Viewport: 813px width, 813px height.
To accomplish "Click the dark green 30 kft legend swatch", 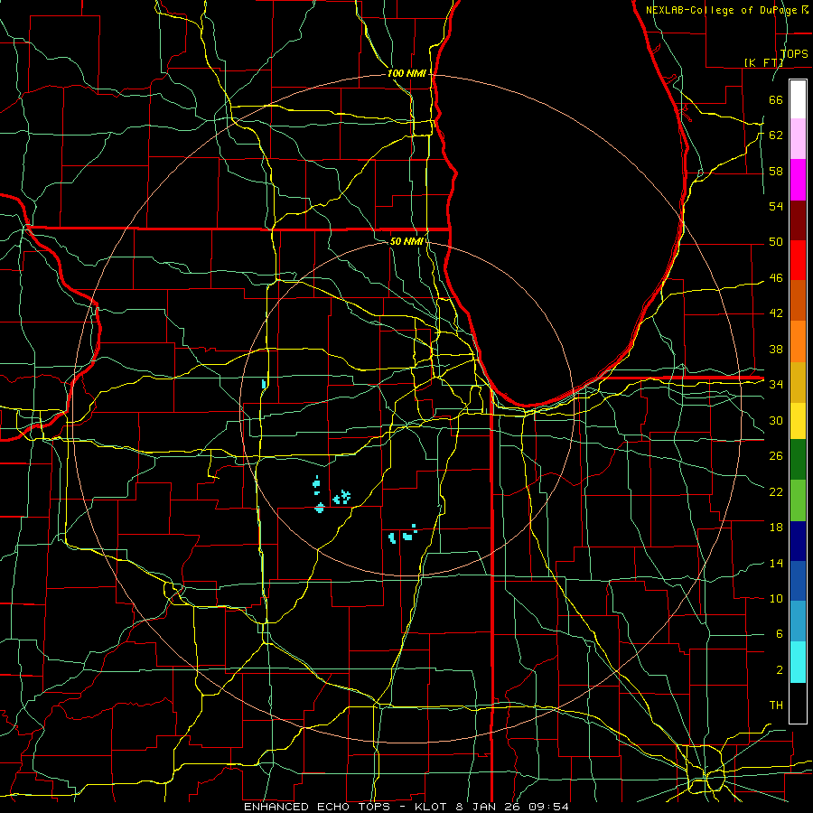I will (798, 460).
